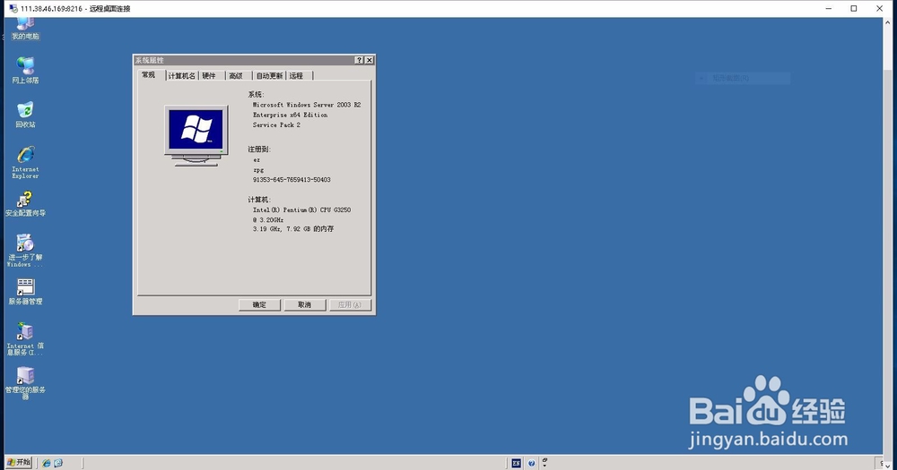
Task: Click the OK (确定) button
Action: 260,305
